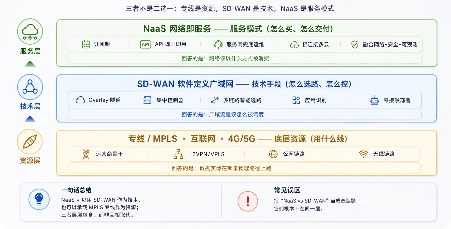The image size is (451, 229).
Task: Click the 融合网络+安全+可观测 text
Action: pos(390,44)
